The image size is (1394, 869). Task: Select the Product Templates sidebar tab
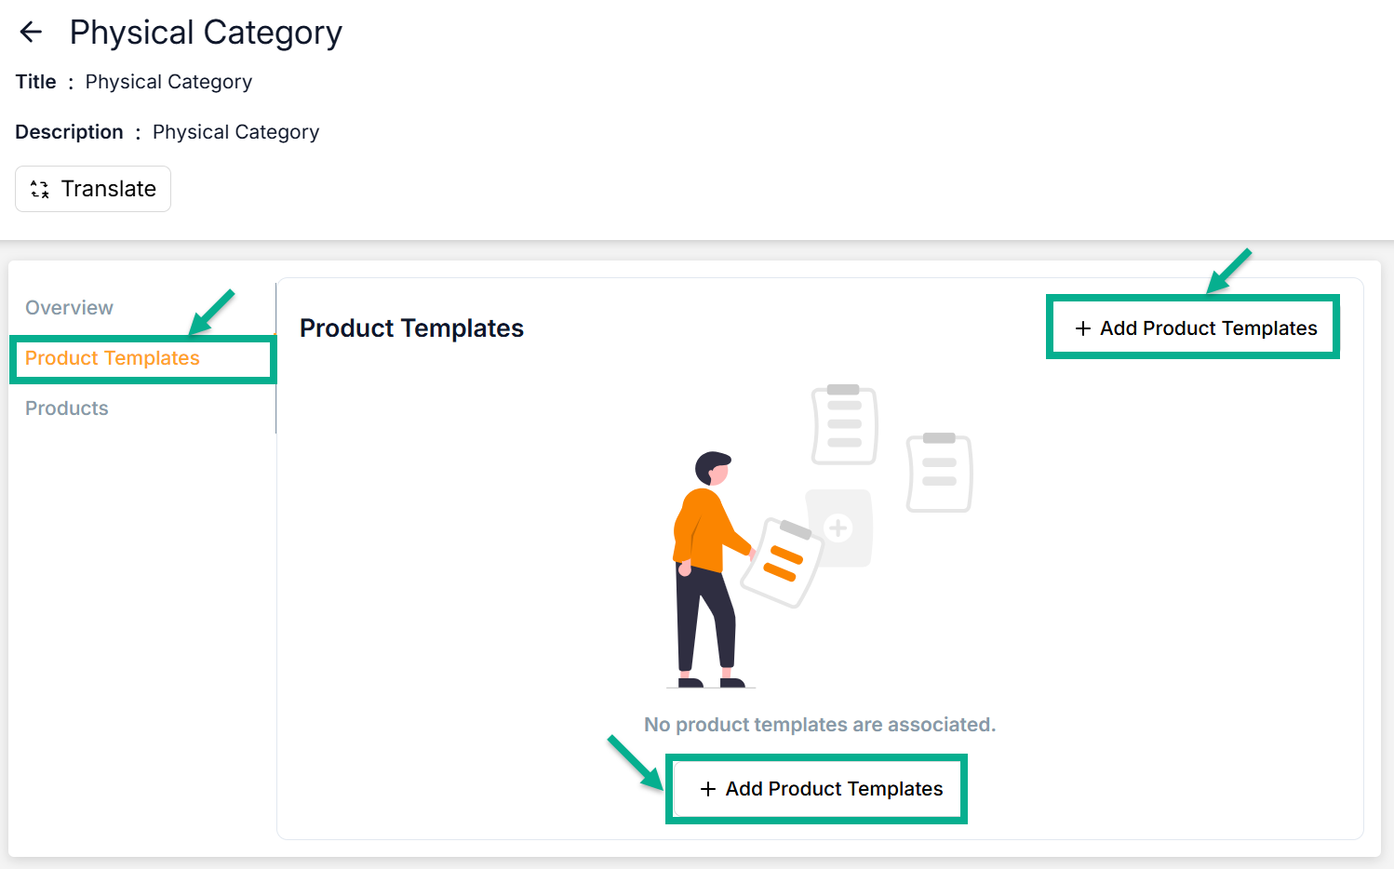pos(113,358)
